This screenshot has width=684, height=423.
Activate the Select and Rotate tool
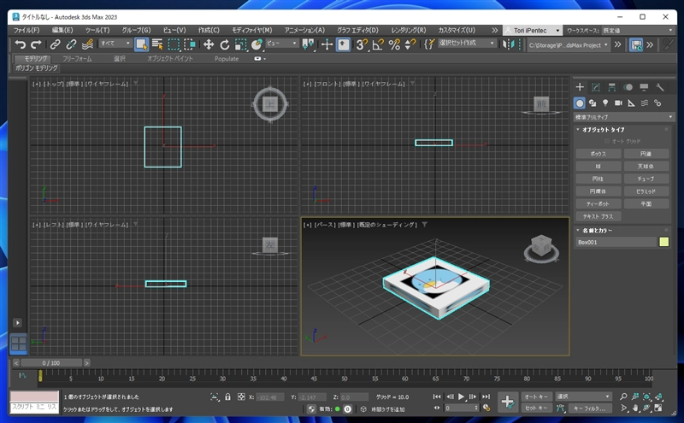click(x=225, y=44)
